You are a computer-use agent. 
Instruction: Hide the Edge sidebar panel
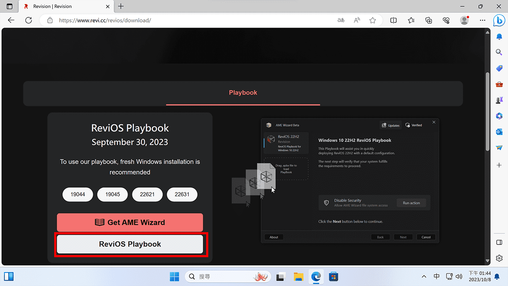click(x=499, y=242)
